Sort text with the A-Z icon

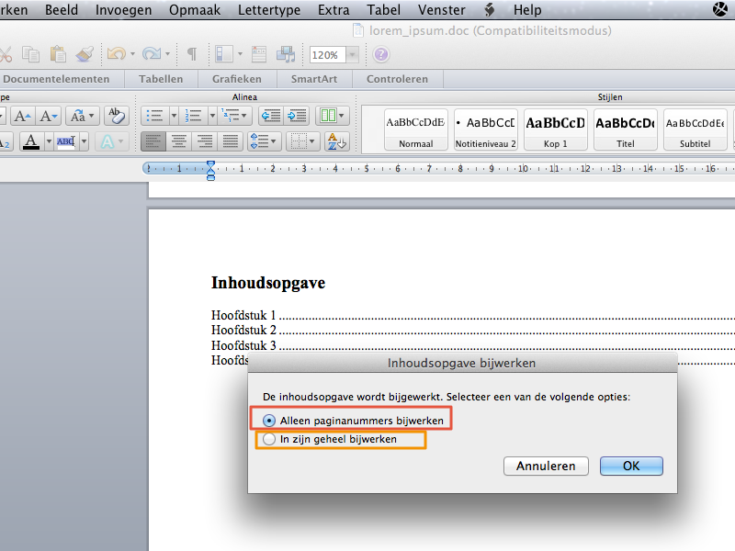pyautogui.click(x=336, y=141)
